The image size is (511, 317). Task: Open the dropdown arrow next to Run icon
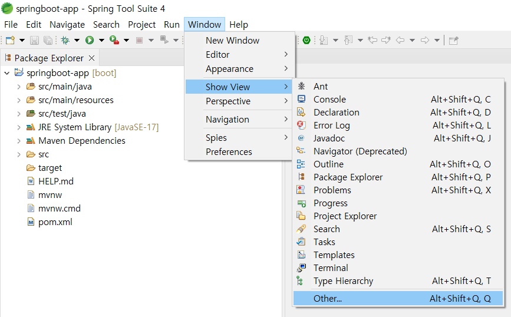click(x=102, y=41)
